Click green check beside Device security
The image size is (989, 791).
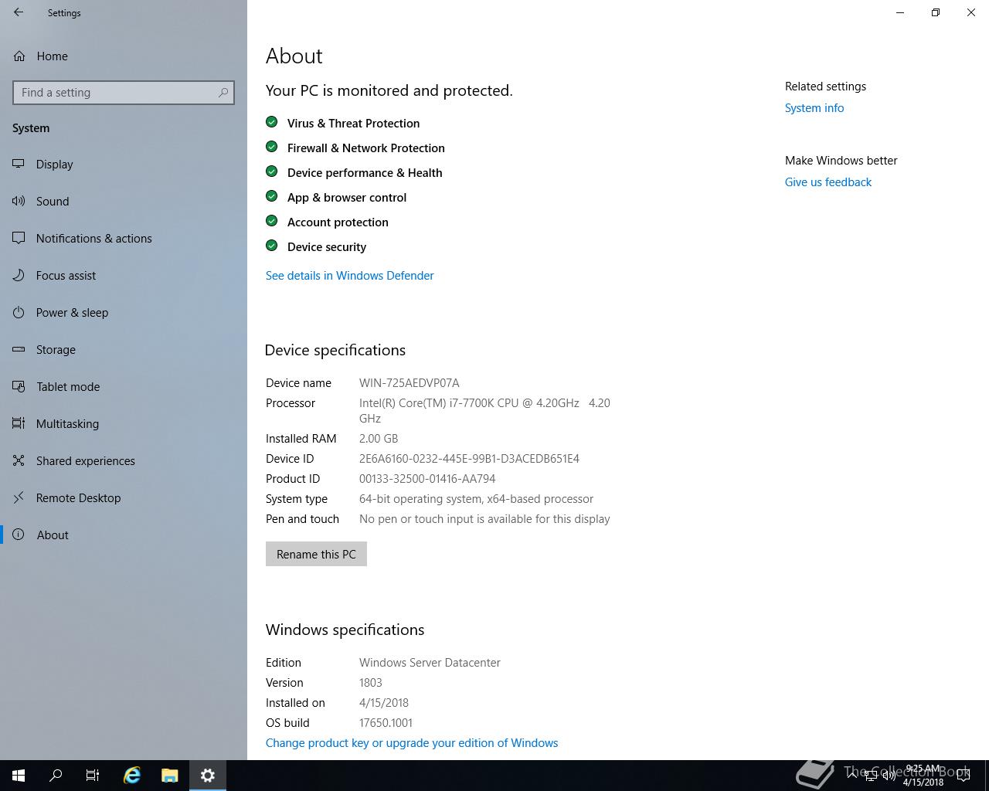click(x=271, y=246)
